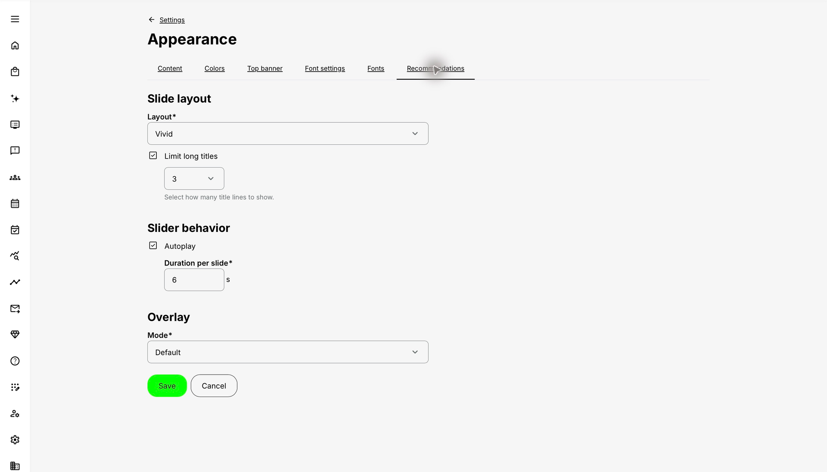
Task: Click the 'Select how many title lines to show.' hint
Action: point(219,197)
